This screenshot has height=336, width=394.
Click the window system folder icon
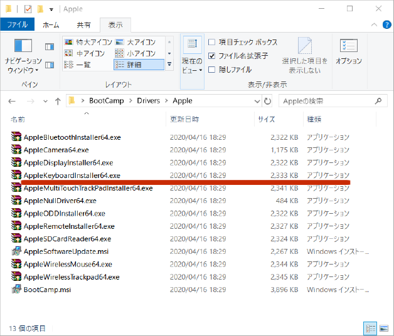pyautogui.click(x=9, y=9)
